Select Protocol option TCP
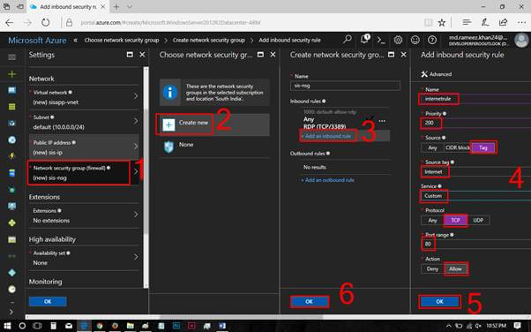The image size is (531, 332). click(x=455, y=220)
